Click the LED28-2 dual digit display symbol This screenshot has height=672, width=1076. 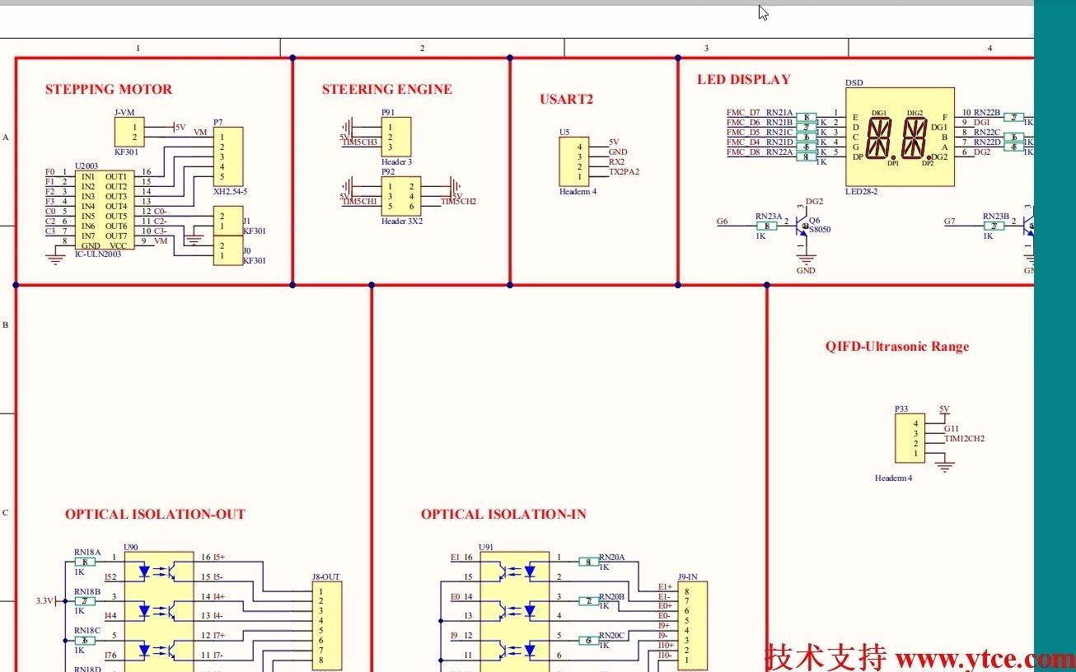(900, 138)
